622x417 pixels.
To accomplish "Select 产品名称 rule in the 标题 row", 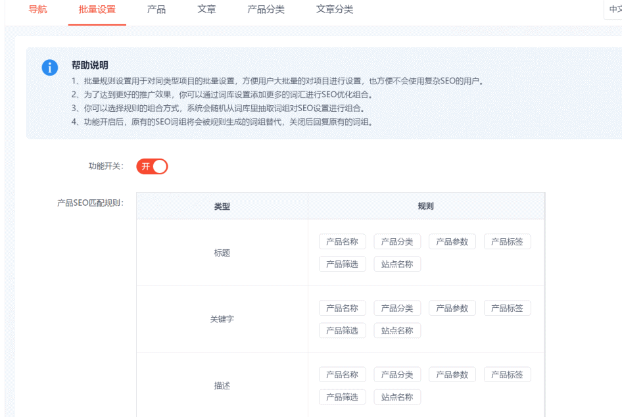I will (x=342, y=241).
